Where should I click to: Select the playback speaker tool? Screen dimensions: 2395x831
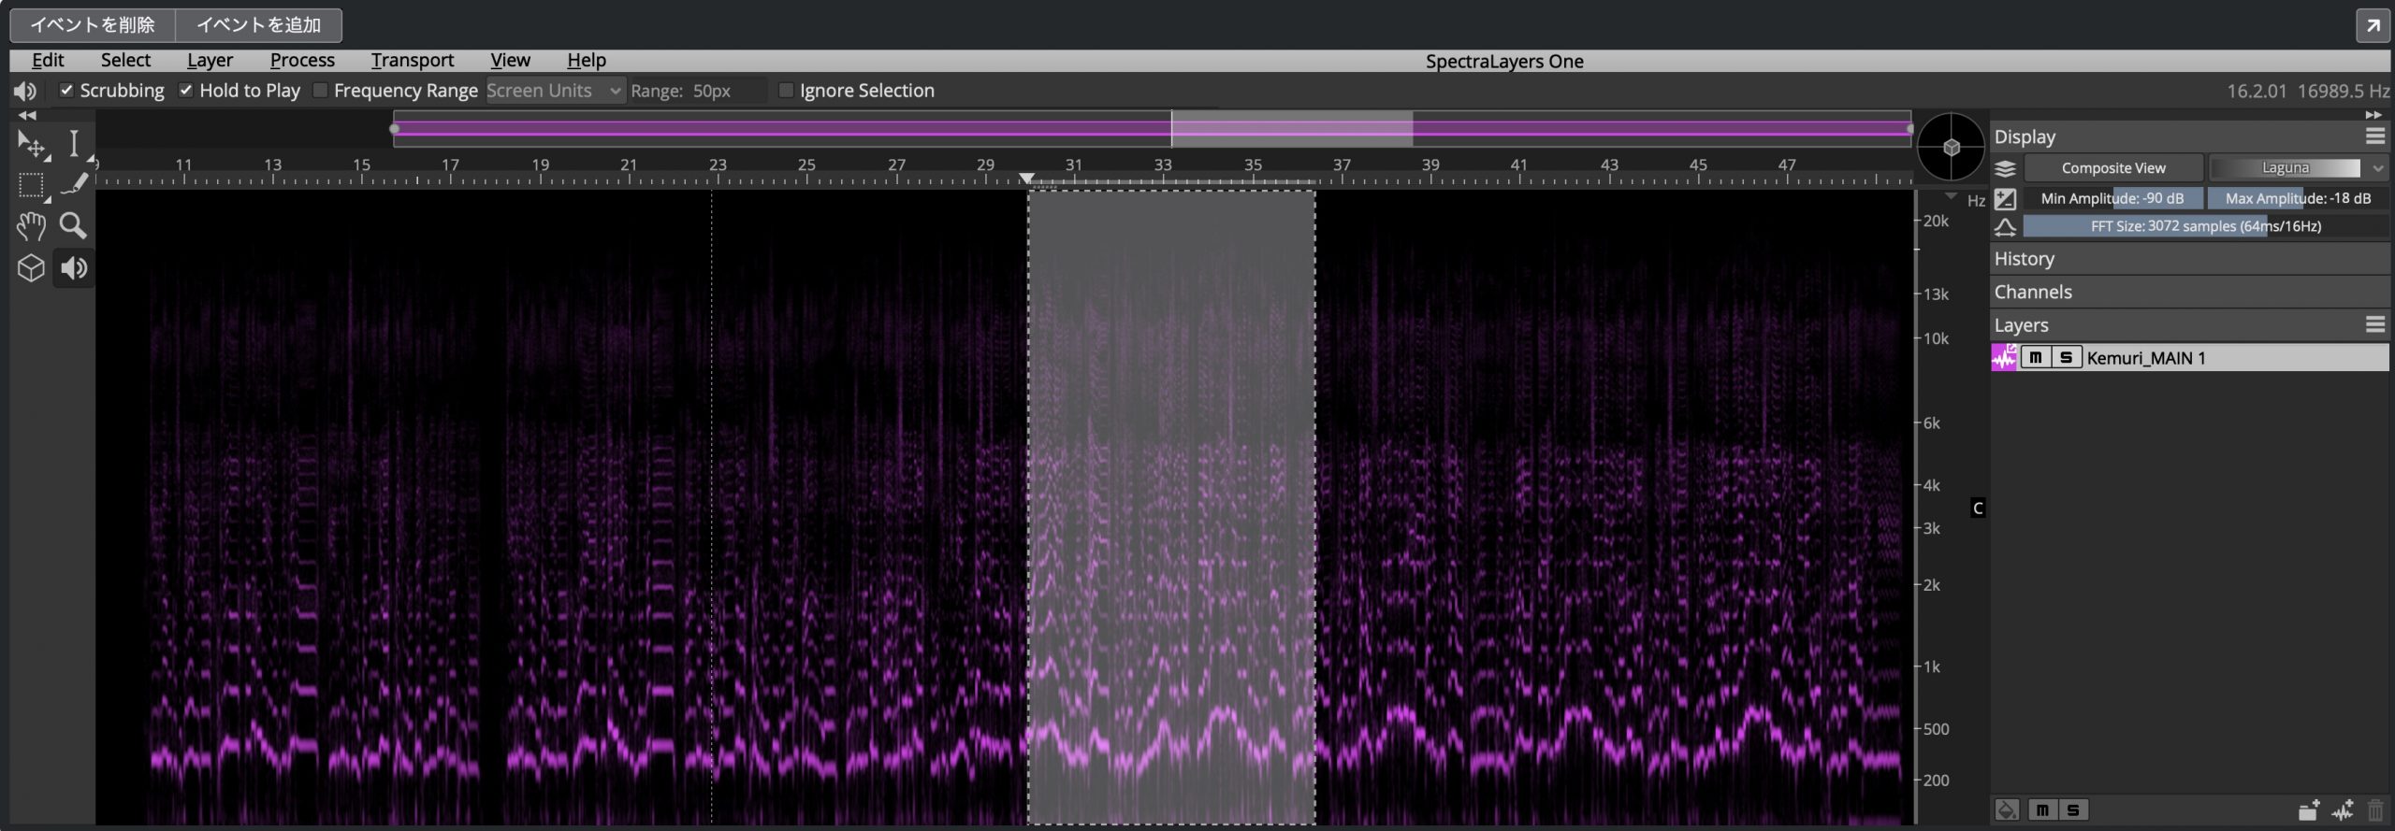74,268
